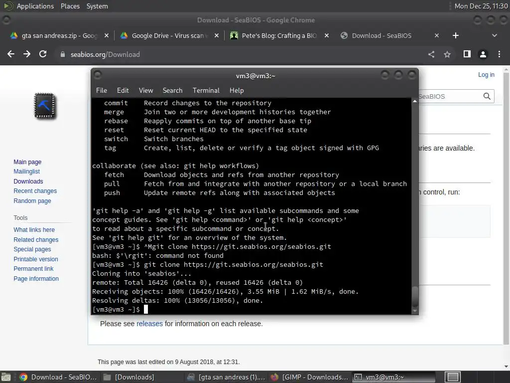
Task: Click the Chrome window menu icon
Action: 6,20
